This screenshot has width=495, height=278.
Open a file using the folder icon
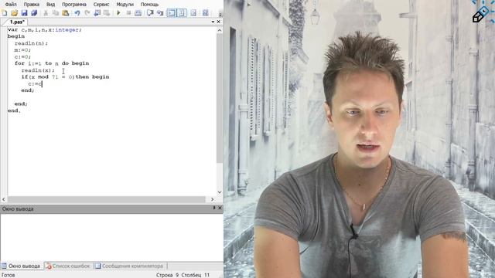click(x=15, y=13)
